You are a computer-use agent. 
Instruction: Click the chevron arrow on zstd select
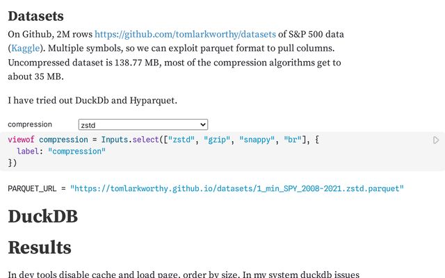(x=202, y=124)
